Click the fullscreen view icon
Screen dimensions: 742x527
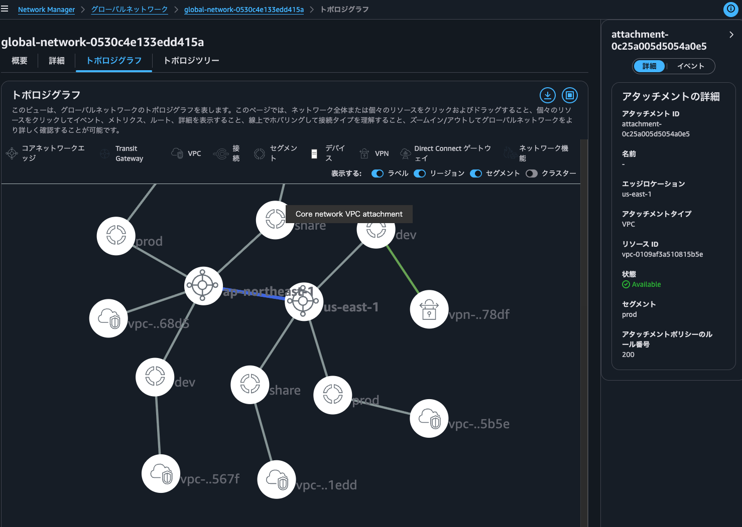[570, 95]
